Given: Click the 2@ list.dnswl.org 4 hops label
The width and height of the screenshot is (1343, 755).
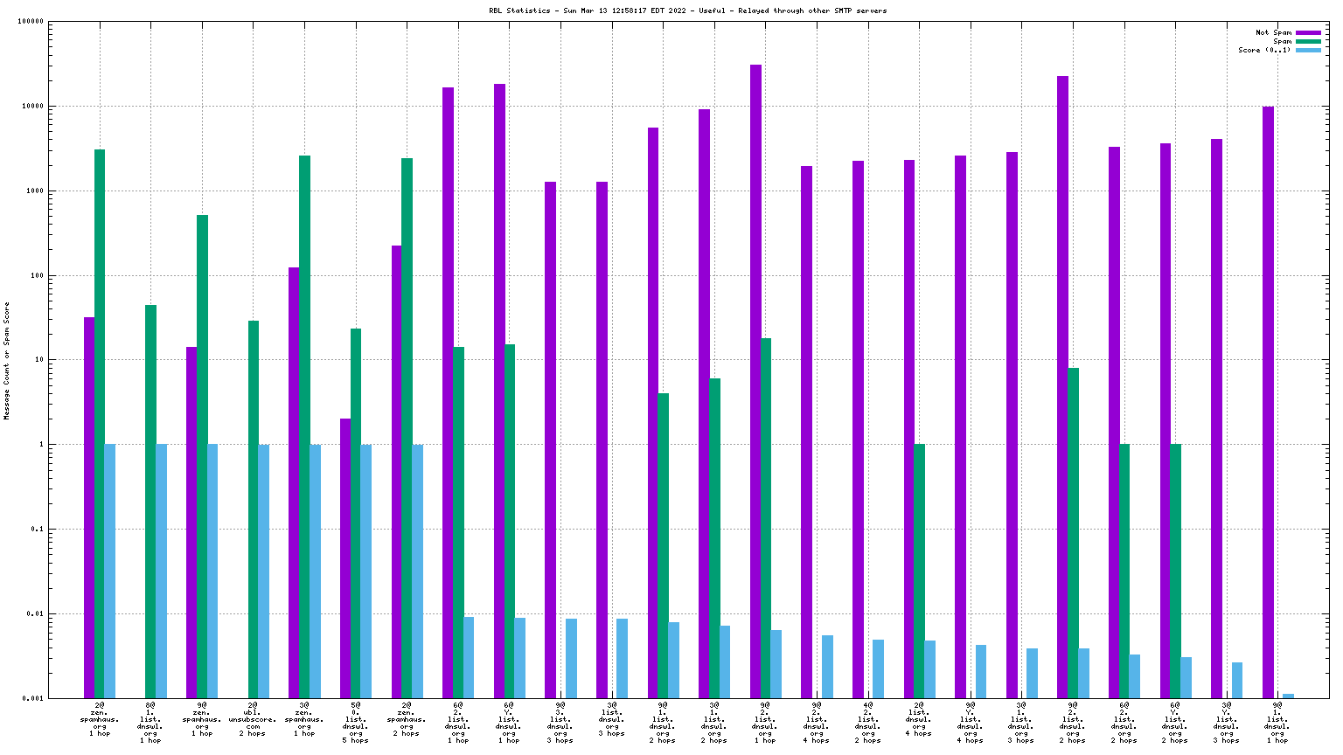Looking at the screenshot, I should pos(919,718).
